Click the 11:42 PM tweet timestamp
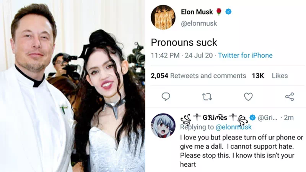This screenshot has width=306, height=172. [x=165, y=55]
